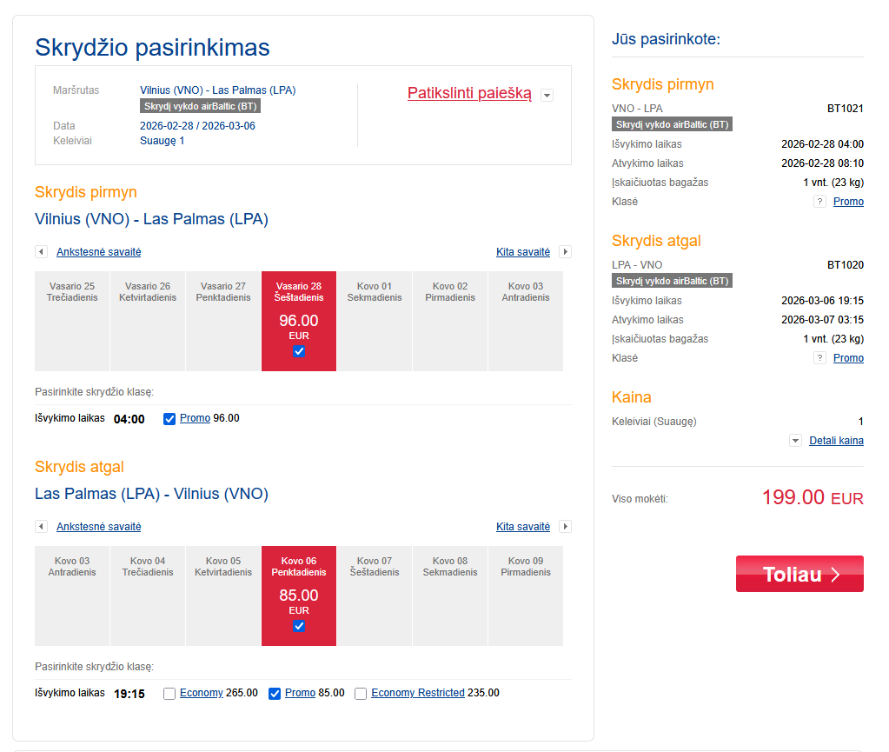Click return Ankstesnė savaitė link

[x=98, y=527]
